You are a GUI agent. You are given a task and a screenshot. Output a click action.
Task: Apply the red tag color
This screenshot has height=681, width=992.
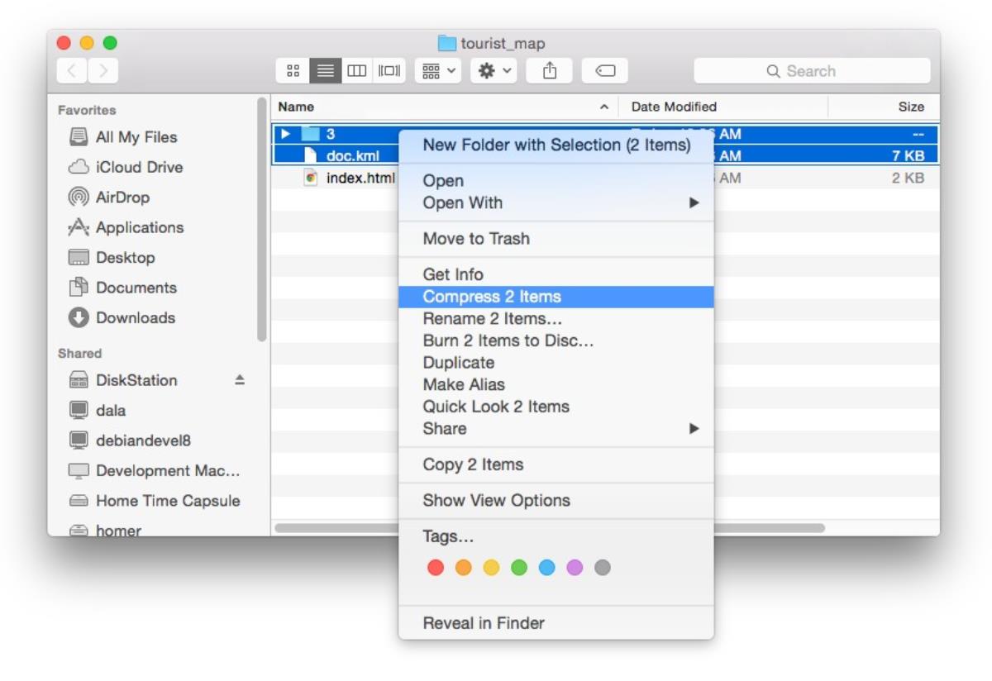click(436, 568)
